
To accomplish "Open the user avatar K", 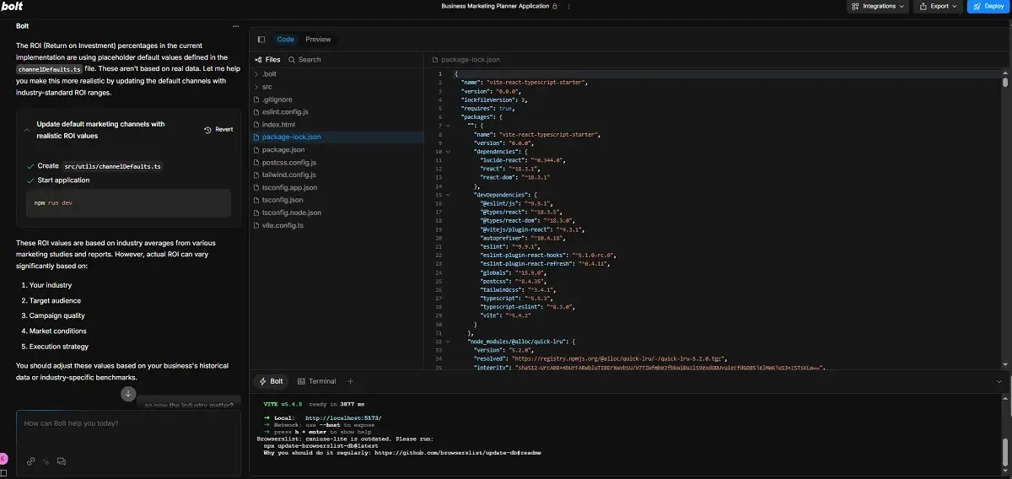I will click(x=4, y=459).
